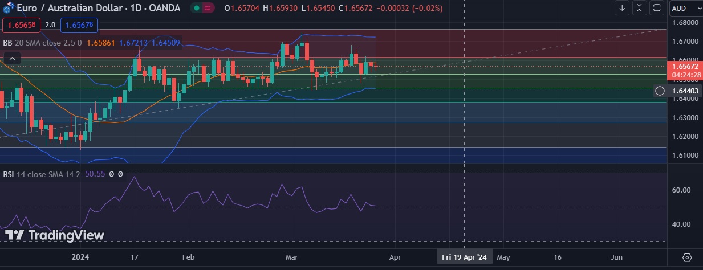Viewport: 703px width, 270px height.
Task: Click the EUR/AUD currency pair flag icon
Action: pyautogui.click(x=9, y=9)
